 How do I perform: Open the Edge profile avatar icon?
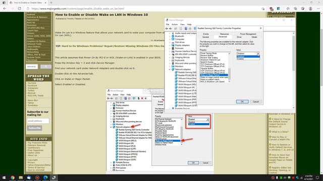[x=310, y=9]
